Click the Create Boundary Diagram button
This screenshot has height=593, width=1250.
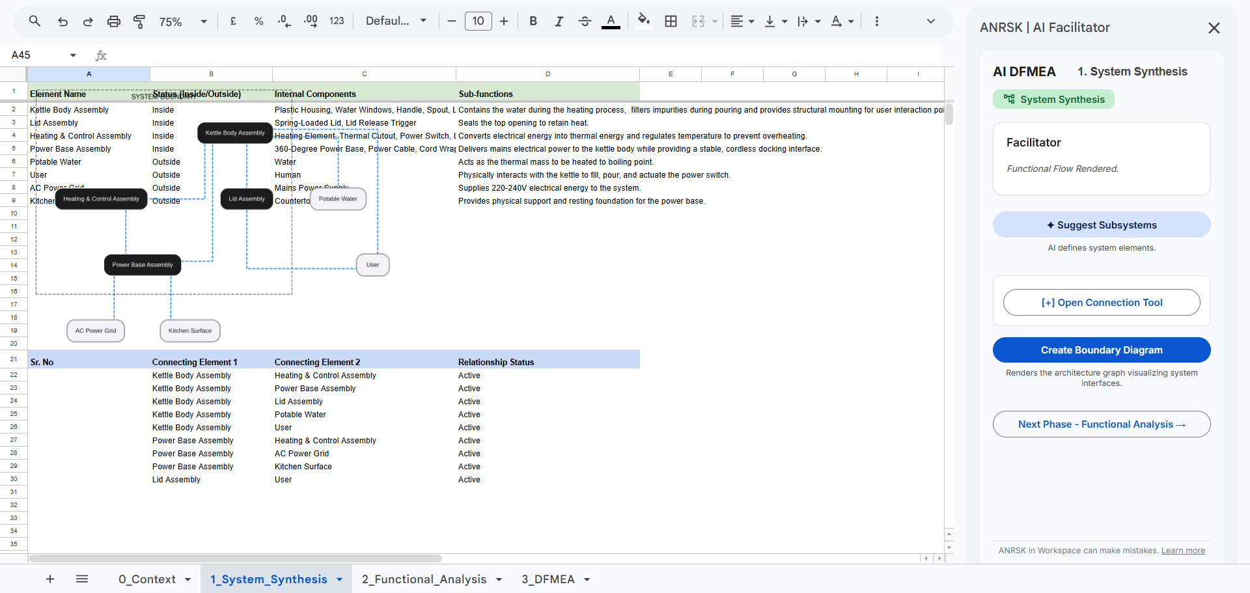tap(1101, 350)
